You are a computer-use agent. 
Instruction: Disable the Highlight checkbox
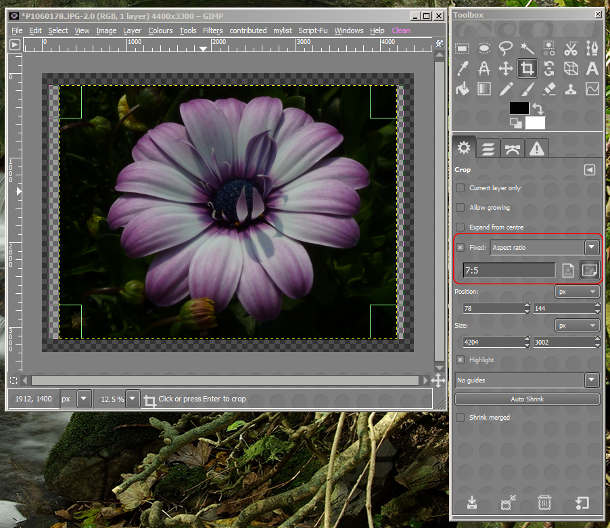click(x=461, y=359)
